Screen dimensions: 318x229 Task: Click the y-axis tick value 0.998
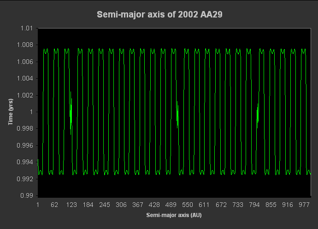point(25,128)
